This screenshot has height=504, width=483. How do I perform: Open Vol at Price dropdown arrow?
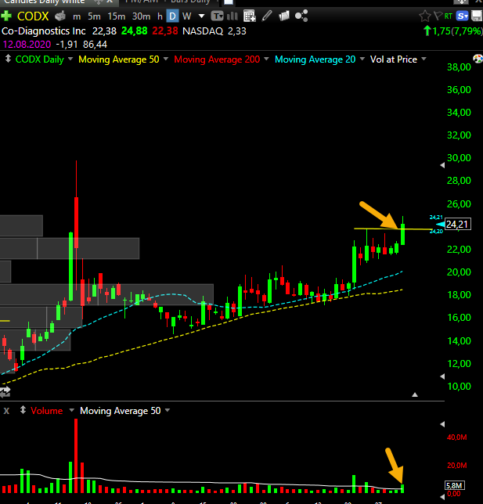click(x=424, y=59)
